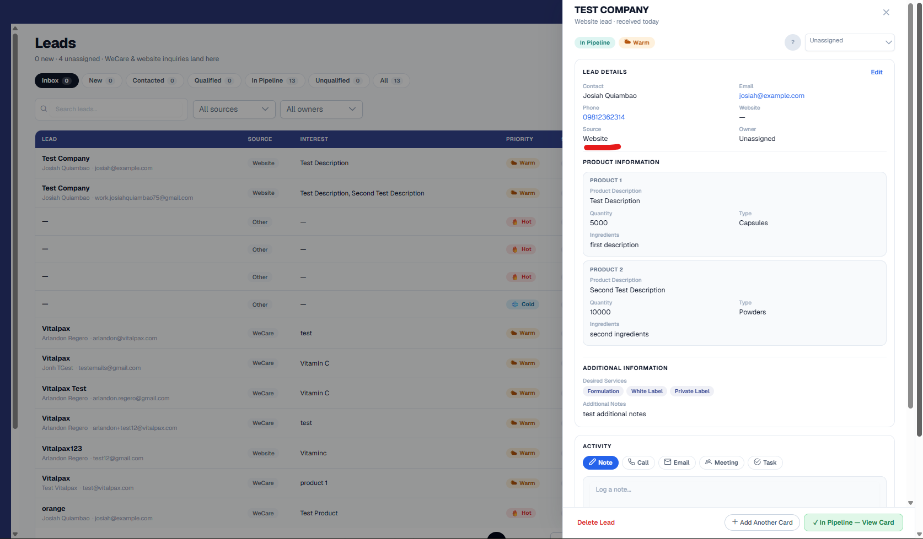
Task: Select the Note activity tab
Action: click(600, 462)
